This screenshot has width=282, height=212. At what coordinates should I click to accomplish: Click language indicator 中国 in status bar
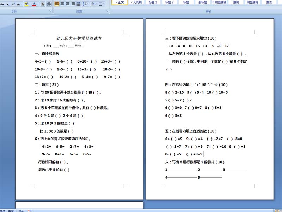pyautogui.click(x=11, y=211)
